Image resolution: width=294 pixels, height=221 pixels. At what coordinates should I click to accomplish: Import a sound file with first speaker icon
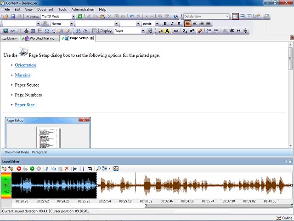4,169
